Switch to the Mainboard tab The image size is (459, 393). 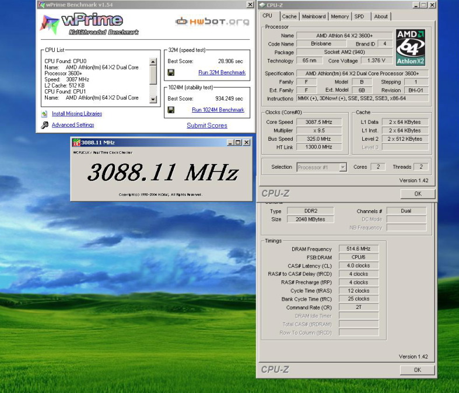(314, 17)
